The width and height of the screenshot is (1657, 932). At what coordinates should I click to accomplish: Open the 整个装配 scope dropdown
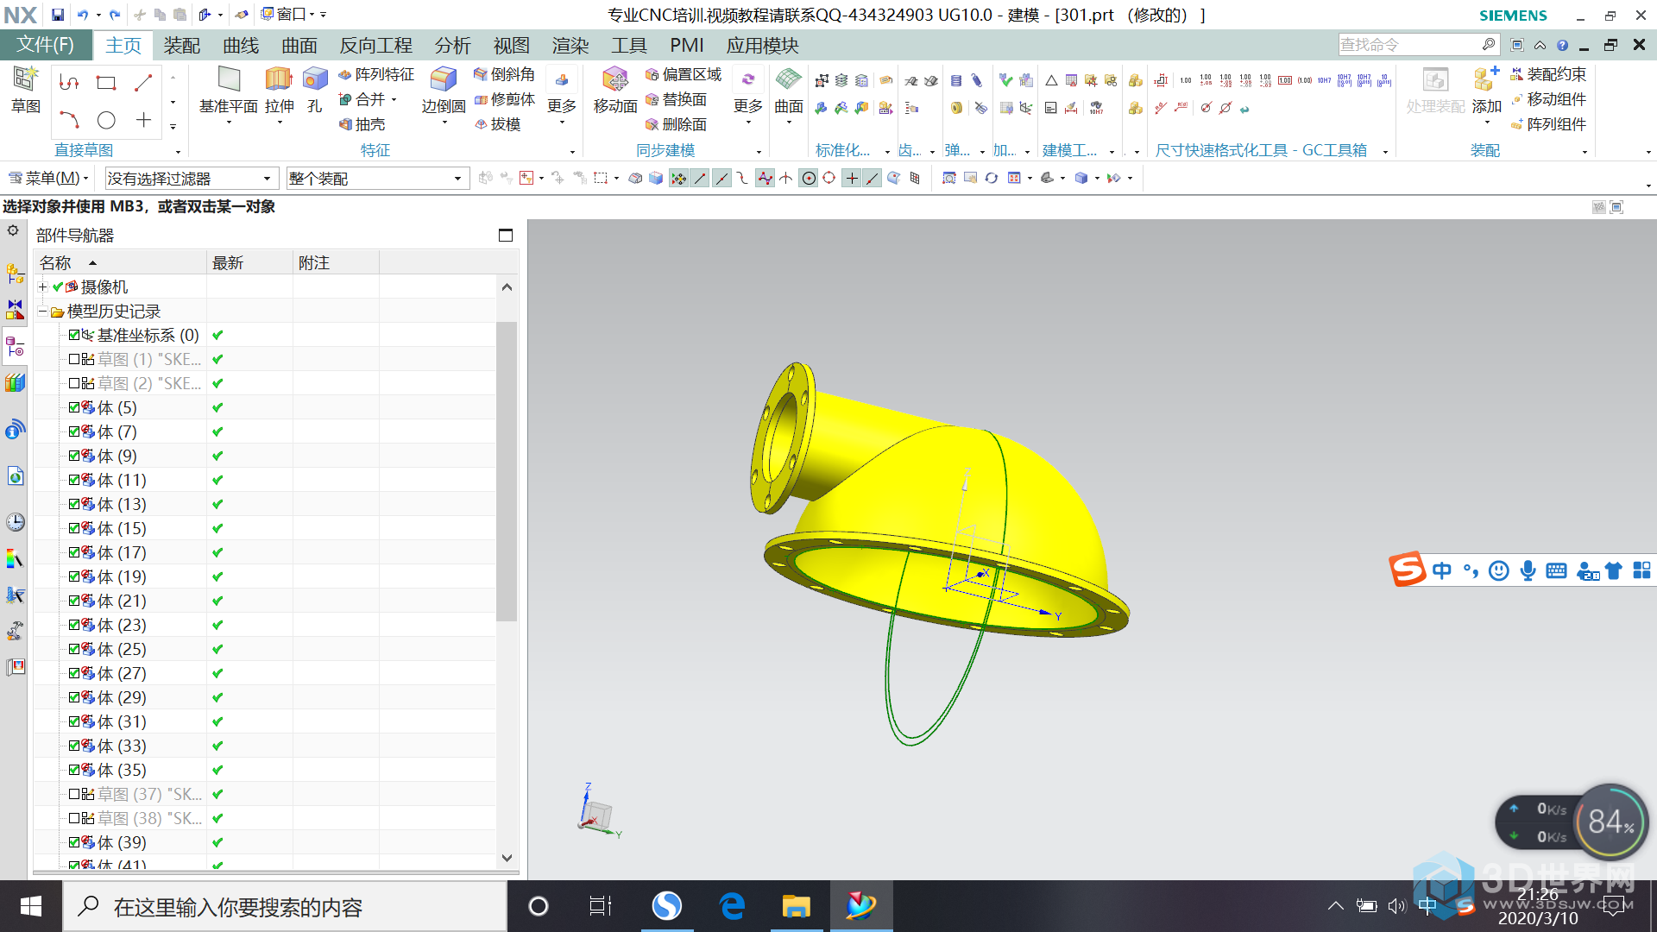(x=377, y=179)
